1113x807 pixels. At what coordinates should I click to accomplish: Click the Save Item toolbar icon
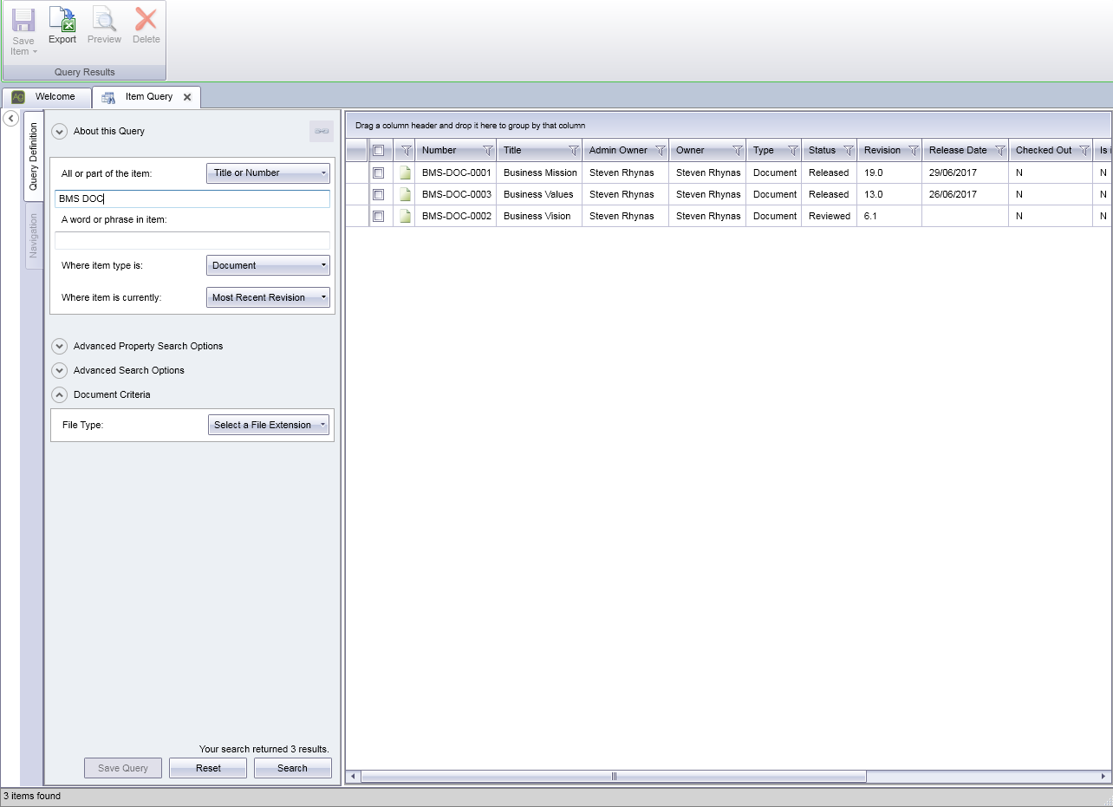(x=23, y=22)
